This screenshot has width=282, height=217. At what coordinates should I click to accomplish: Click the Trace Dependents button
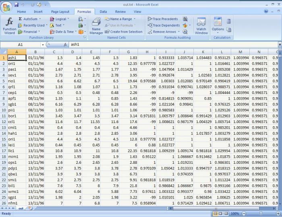pyautogui.click(x=163, y=25)
